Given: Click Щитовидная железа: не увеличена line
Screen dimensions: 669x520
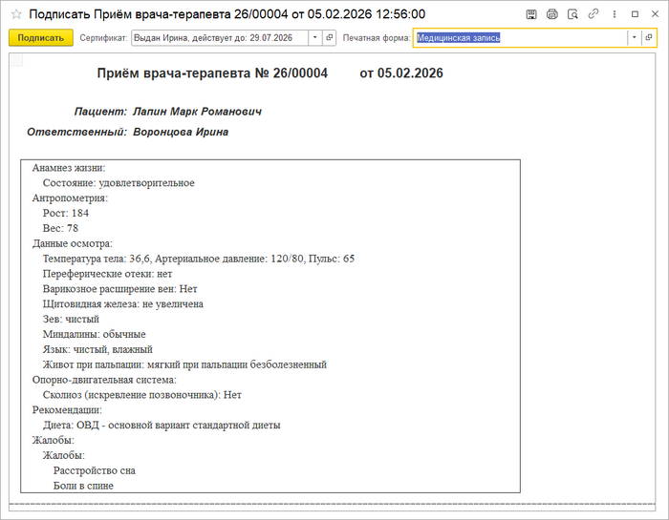Looking at the screenshot, I should [123, 304].
